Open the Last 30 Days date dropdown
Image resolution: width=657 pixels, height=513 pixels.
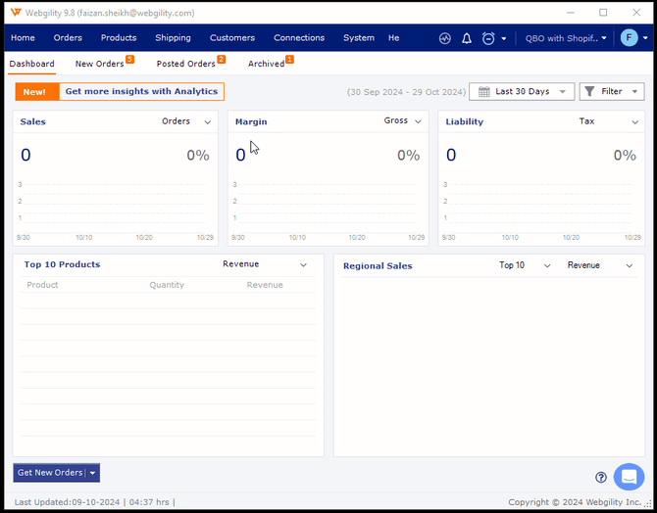pos(522,91)
